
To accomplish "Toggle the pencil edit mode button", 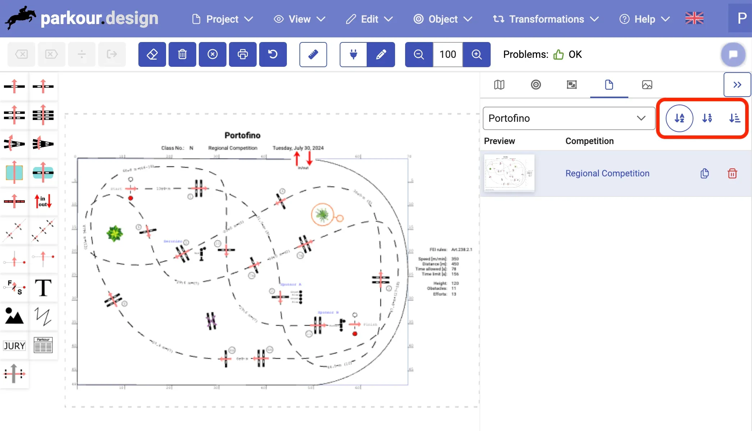I will (381, 54).
